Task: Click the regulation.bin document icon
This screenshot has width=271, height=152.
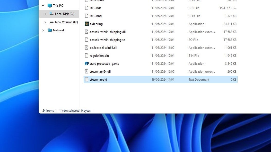Action: click(86, 55)
